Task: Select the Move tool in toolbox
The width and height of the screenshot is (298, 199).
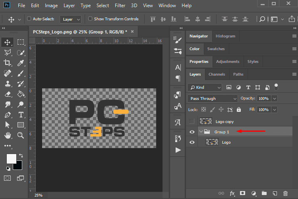Action: 8,42
